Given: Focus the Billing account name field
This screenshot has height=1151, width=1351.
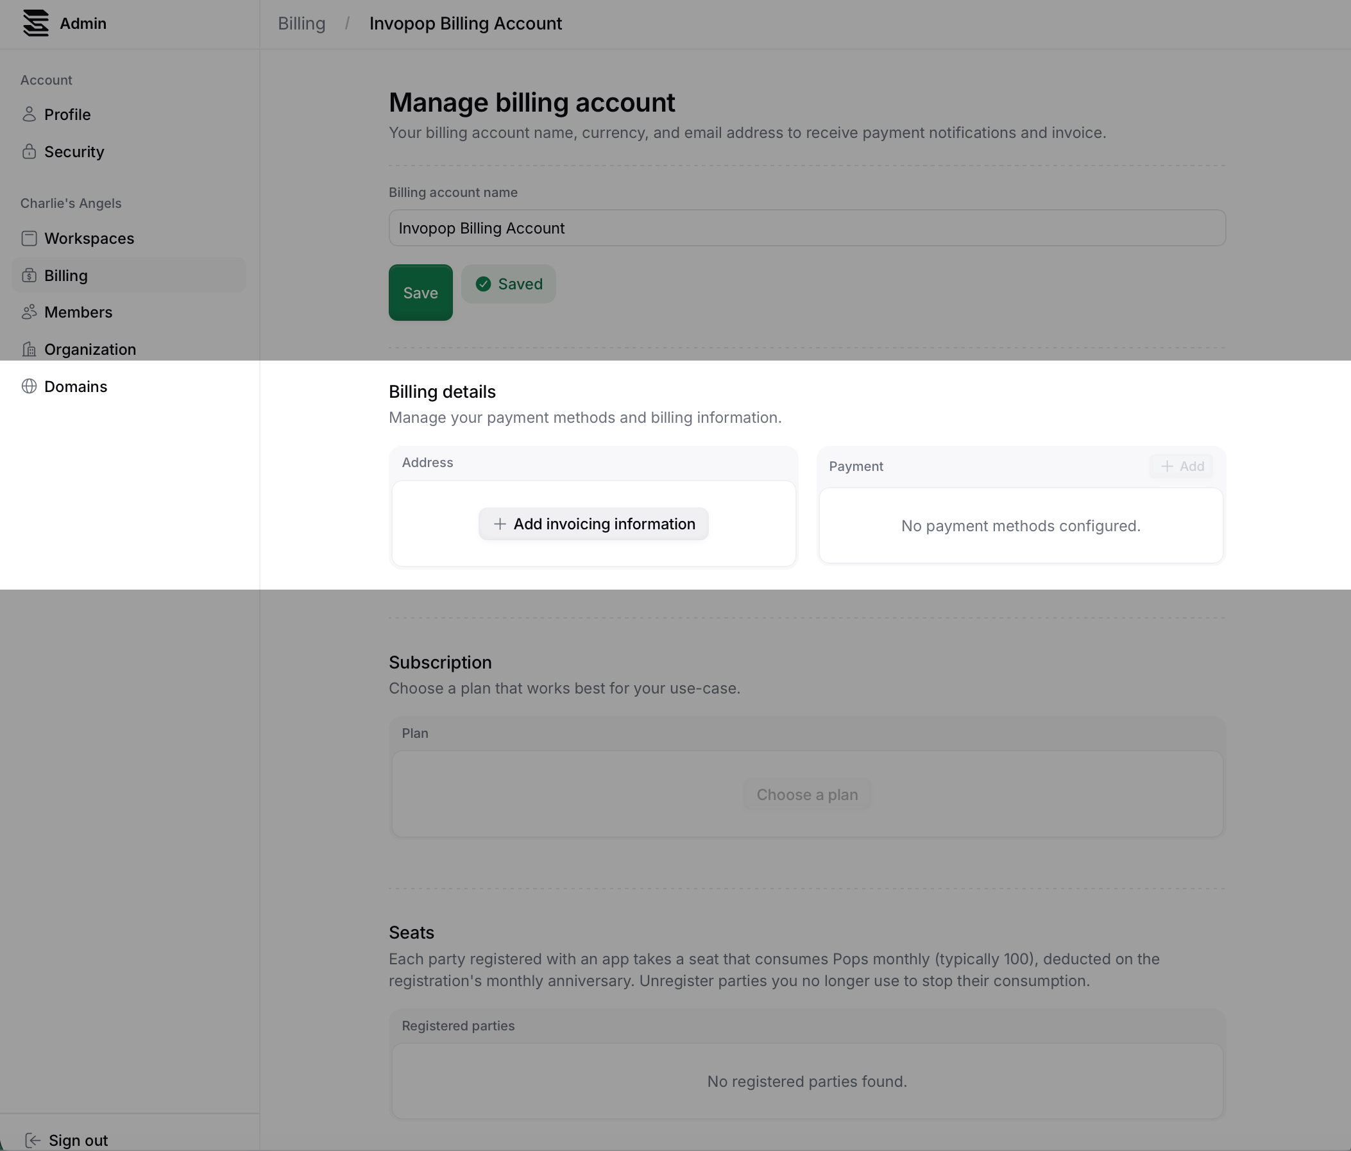Looking at the screenshot, I should click(807, 228).
